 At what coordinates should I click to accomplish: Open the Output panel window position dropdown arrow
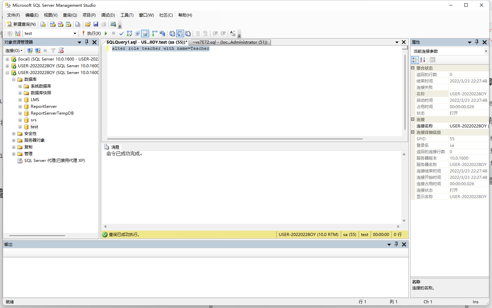pyautogui.click(x=389, y=244)
